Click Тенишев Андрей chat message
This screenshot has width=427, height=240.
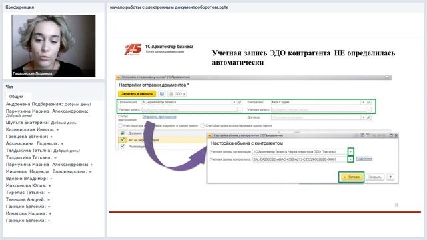pyautogui.click(x=28, y=200)
